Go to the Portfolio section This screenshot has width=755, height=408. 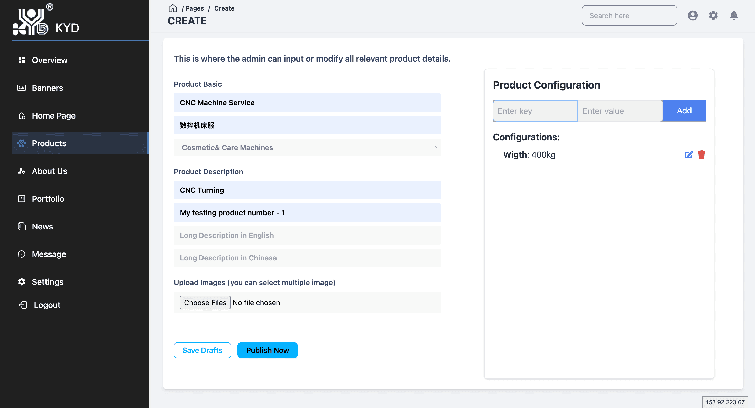[48, 199]
